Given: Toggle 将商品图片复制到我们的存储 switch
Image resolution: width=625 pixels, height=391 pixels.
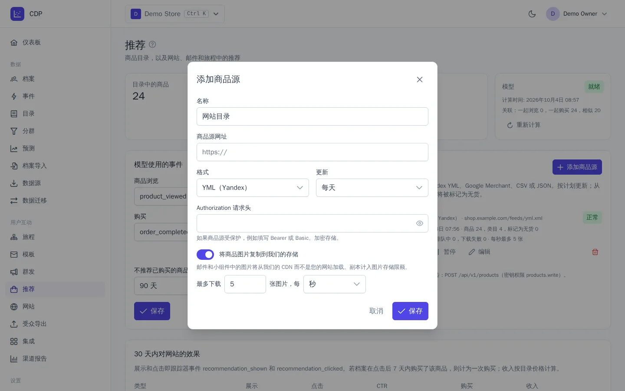Looking at the screenshot, I should point(205,255).
